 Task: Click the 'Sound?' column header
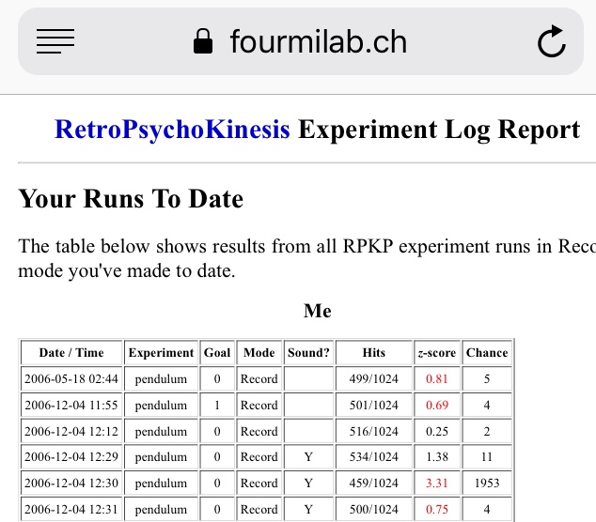308,353
